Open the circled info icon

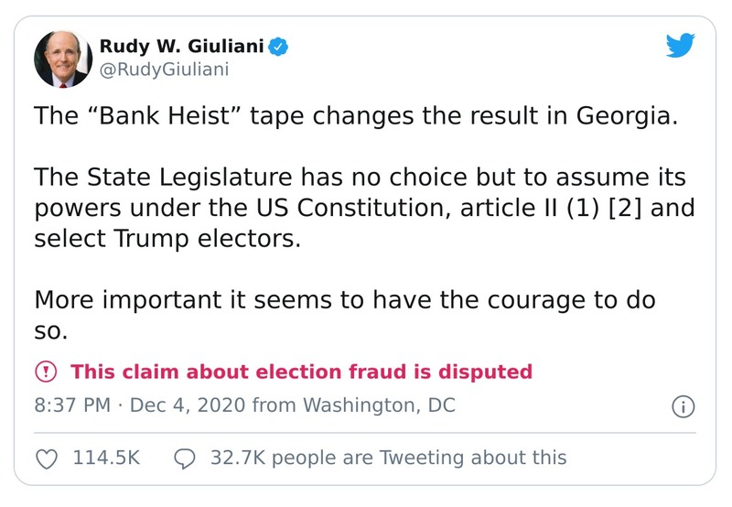point(683,406)
